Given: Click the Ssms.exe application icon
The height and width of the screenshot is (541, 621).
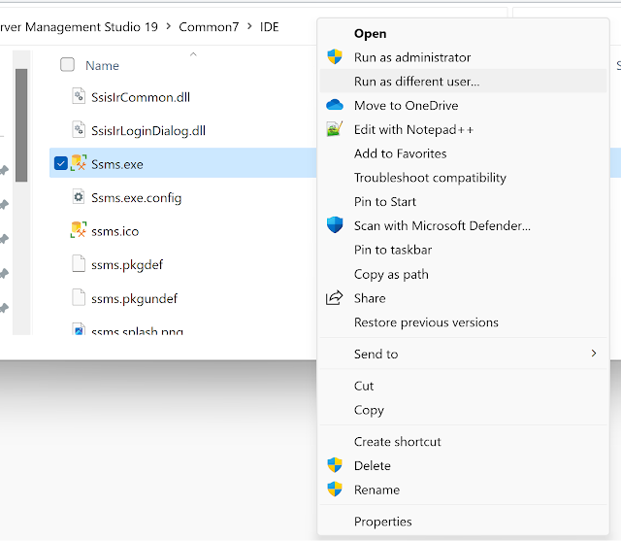Looking at the screenshot, I should click(79, 163).
